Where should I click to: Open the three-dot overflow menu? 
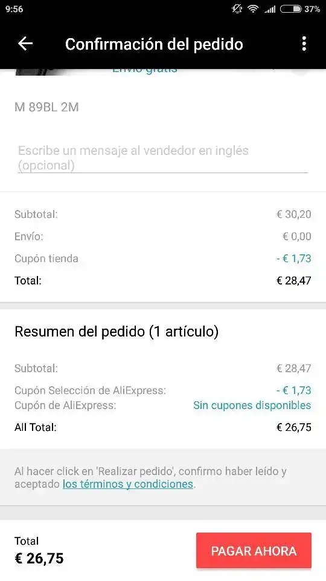(x=304, y=44)
